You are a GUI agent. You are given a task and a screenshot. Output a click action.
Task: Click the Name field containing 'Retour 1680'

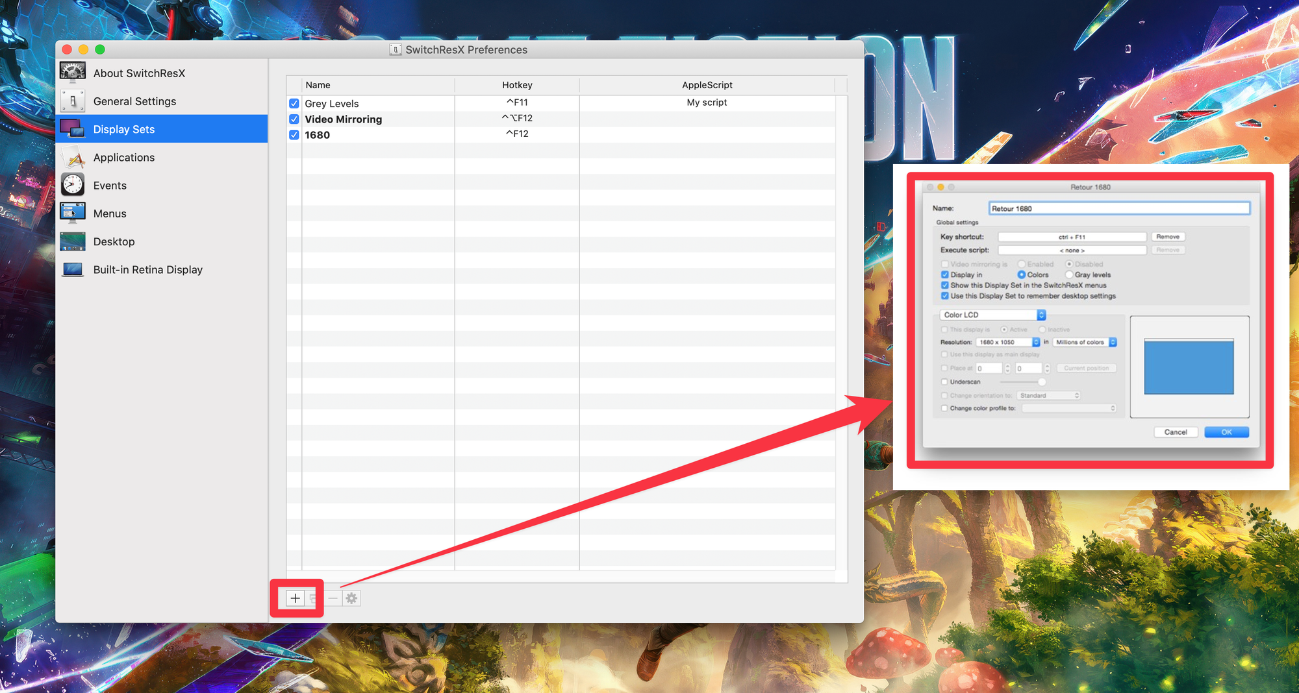(1119, 208)
